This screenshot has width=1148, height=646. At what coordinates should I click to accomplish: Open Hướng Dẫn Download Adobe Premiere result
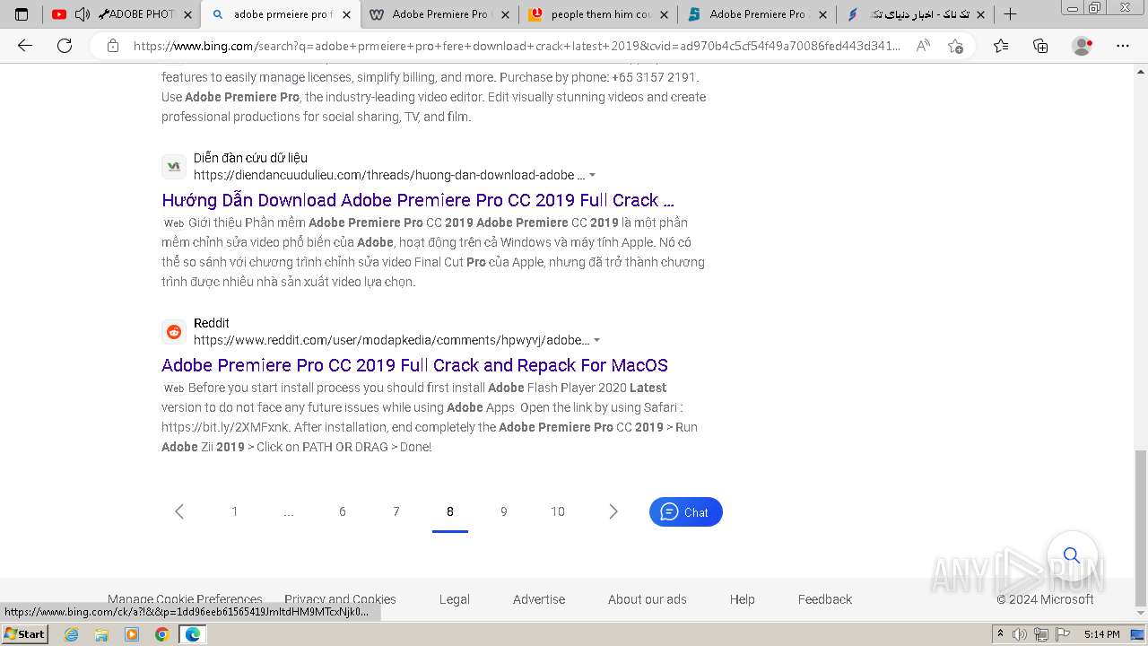click(418, 200)
